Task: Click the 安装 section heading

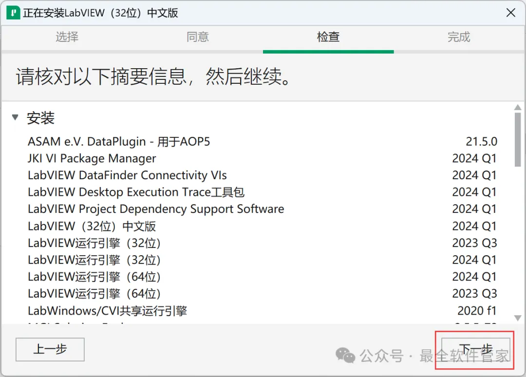Action: pos(40,118)
